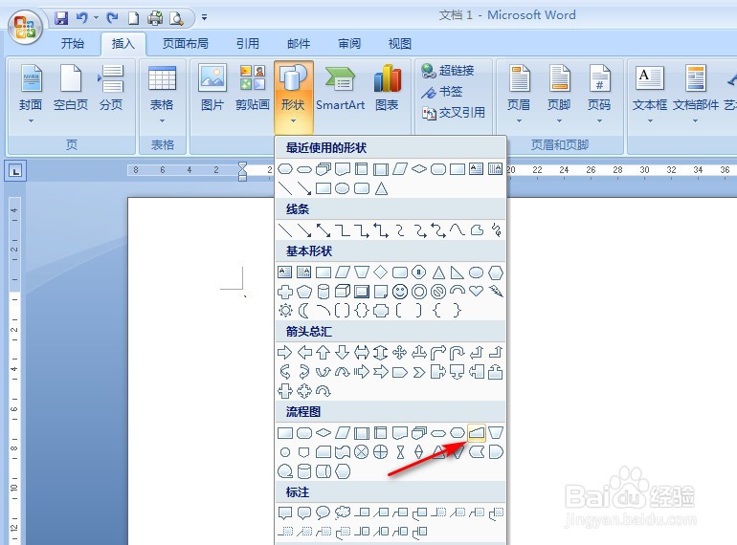Switch to the 插入 tab
This screenshot has width=737, height=545.
tap(123, 44)
